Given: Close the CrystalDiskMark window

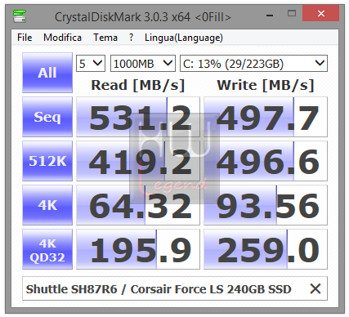Looking at the screenshot, I should coord(321,13).
